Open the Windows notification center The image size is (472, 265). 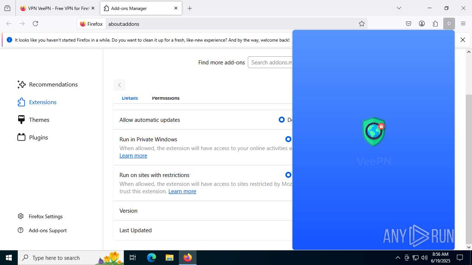tap(460, 258)
